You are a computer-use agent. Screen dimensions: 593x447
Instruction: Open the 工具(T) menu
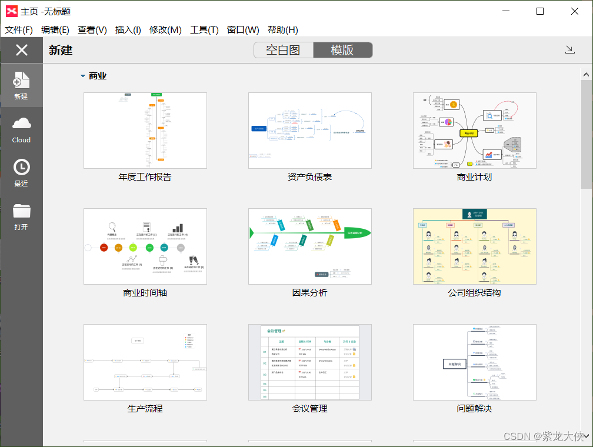[x=204, y=30]
